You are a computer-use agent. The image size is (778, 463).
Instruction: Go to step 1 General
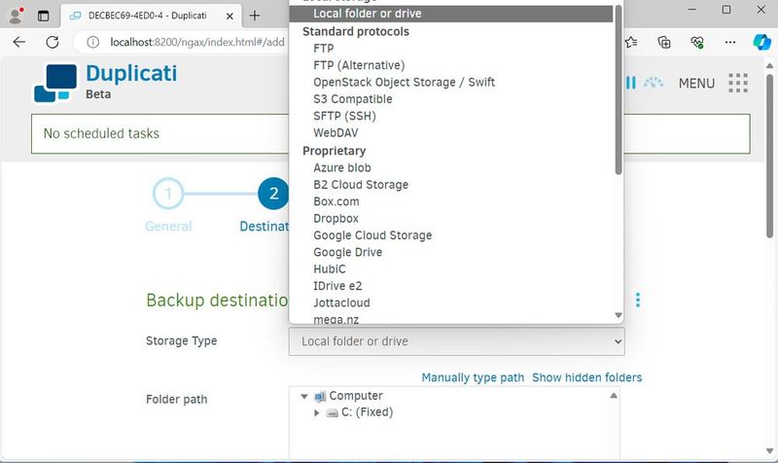click(168, 194)
